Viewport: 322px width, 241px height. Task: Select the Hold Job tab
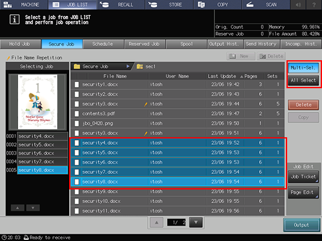[21, 44]
